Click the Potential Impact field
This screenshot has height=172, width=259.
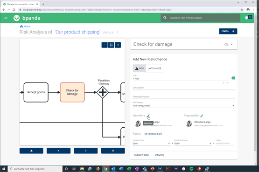pyautogui.click(x=184, y=96)
